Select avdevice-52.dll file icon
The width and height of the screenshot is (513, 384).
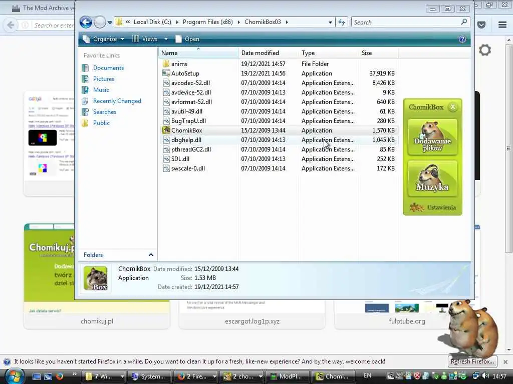(x=166, y=92)
